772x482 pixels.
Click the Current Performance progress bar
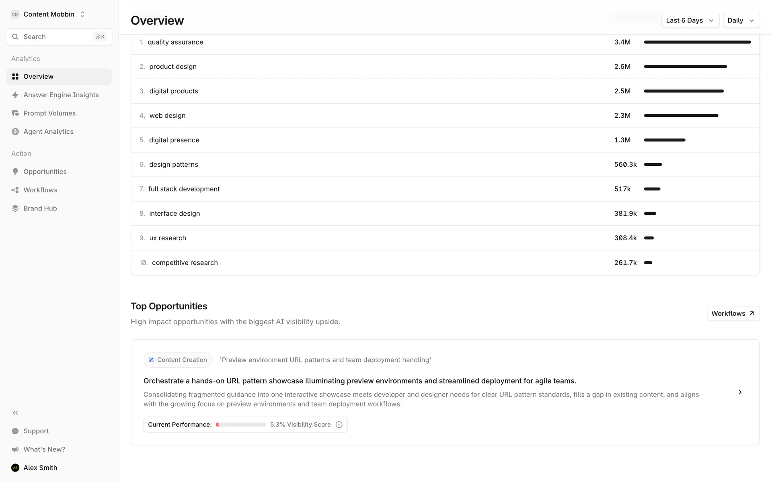coord(241,425)
